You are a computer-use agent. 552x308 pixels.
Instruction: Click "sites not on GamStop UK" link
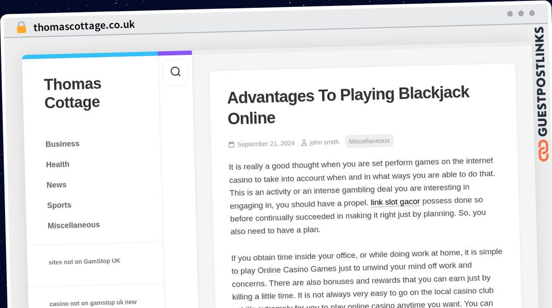[85, 261]
